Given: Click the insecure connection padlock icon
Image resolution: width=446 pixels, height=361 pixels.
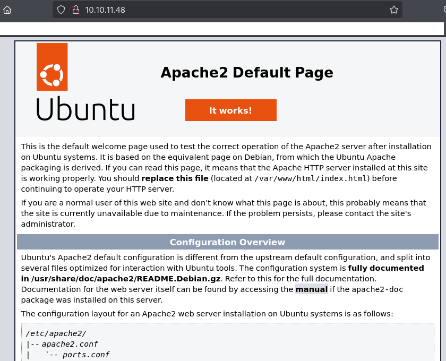Looking at the screenshot, I should pos(75,10).
